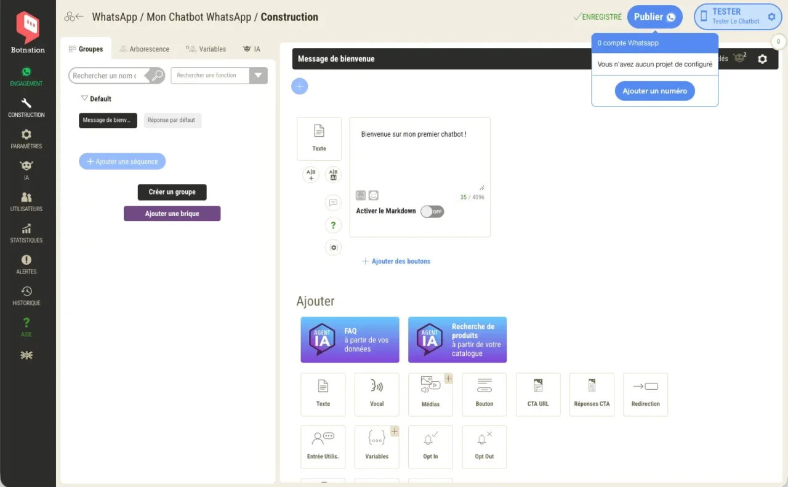Open Paramètres in the left sidebar

26,139
